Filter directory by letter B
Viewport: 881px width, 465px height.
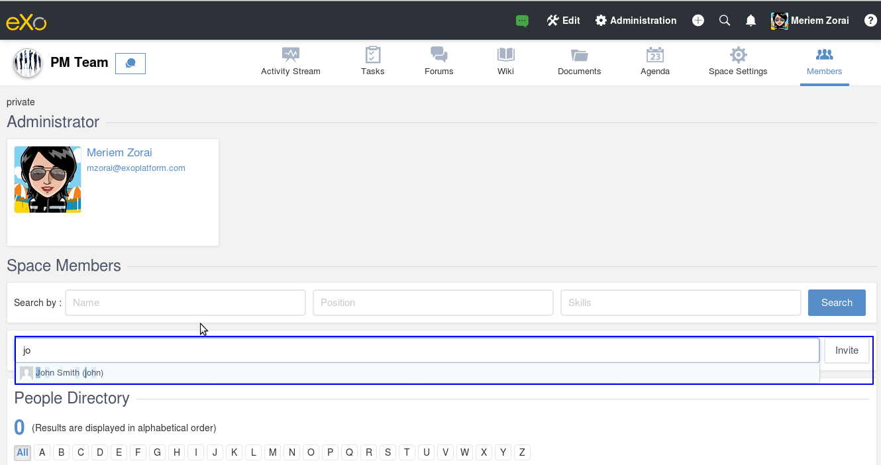pos(61,452)
